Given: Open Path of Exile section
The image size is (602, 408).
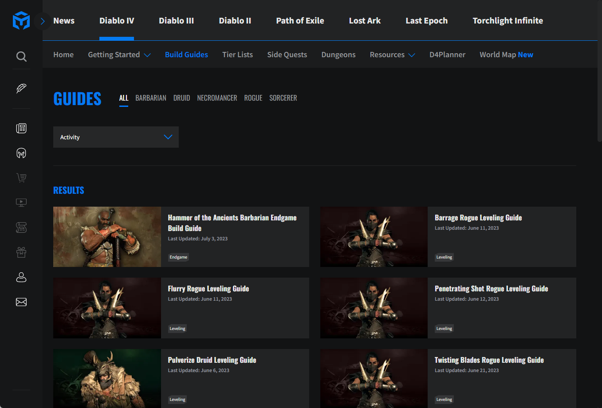Looking at the screenshot, I should pos(300,21).
